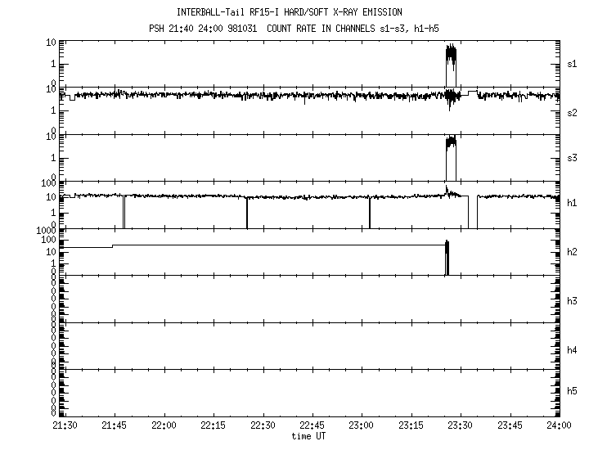
Task: Click the h4 channel label
Action: click(x=573, y=350)
